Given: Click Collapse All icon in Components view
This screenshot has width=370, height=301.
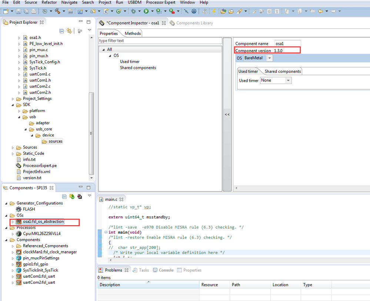Looking at the screenshot, I should (x=64, y=196).
